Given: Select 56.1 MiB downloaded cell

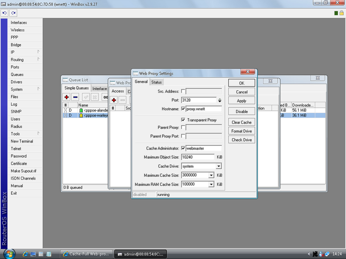Looking at the screenshot, I should (303, 110).
